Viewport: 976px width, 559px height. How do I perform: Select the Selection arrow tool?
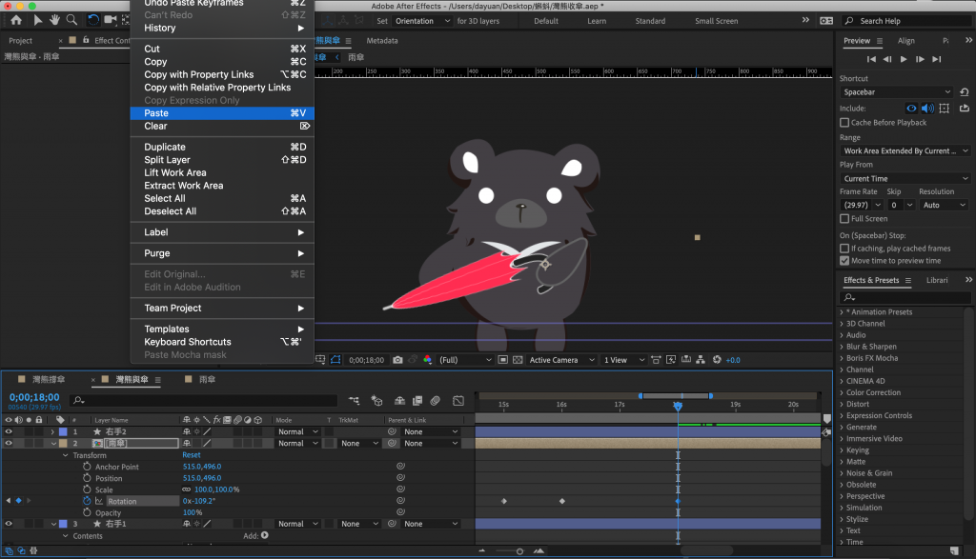pyautogui.click(x=37, y=20)
